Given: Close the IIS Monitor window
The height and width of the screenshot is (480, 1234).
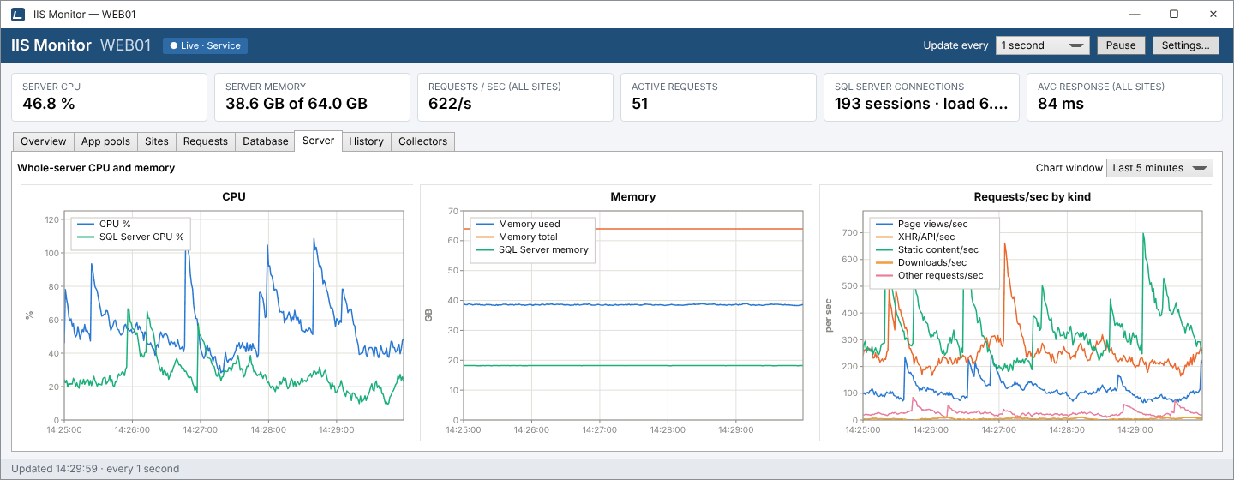Looking at the screenshot, I should [x=1213, y=15].
